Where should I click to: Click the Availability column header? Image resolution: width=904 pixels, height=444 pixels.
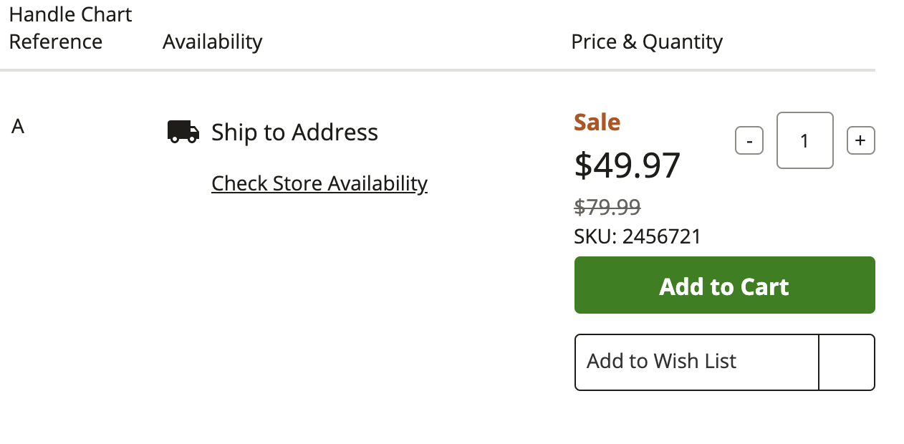pyautogui.click(x=213, y=42)
